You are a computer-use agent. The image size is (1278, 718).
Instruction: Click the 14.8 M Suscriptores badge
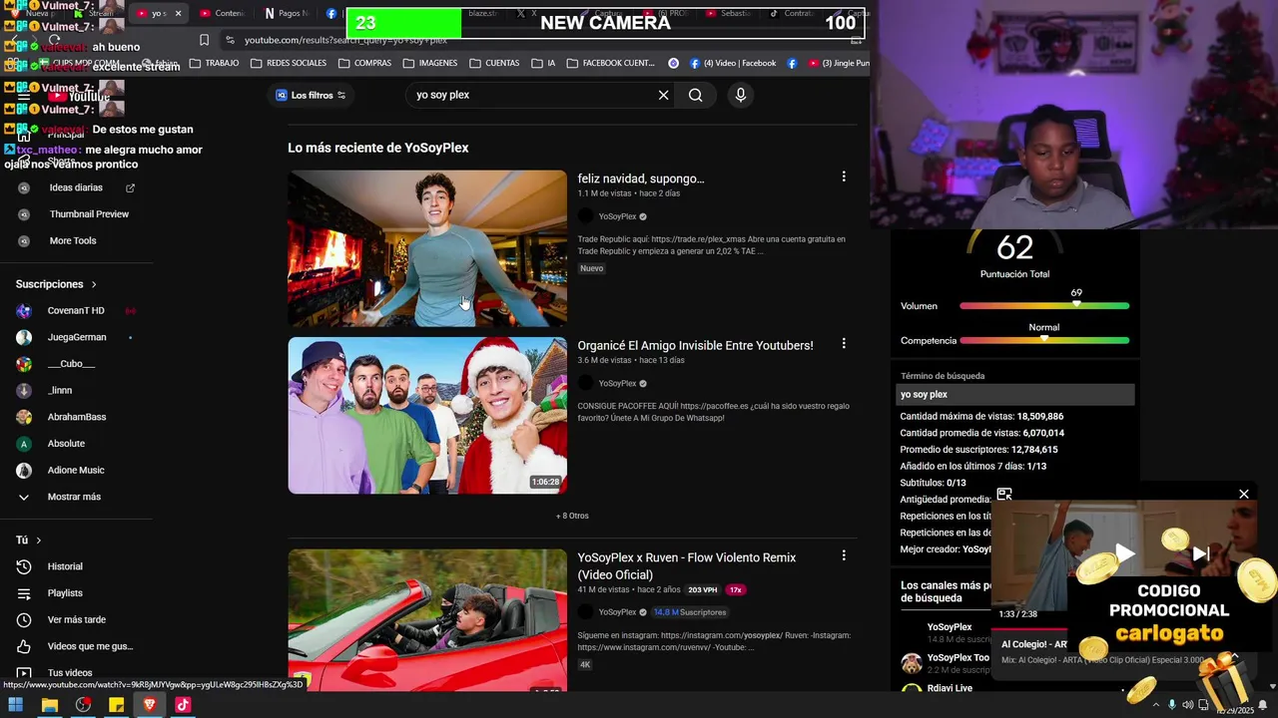[690, 612]
